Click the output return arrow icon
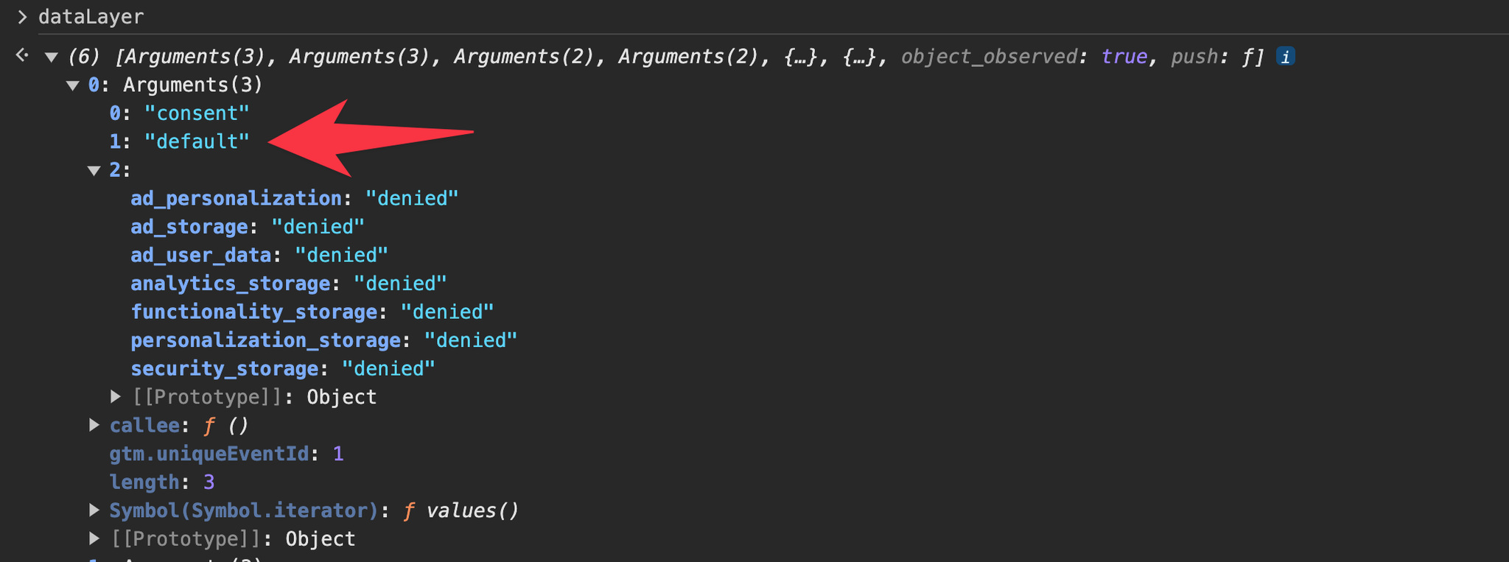The height and width of the screenshot is (562, 1509). click(22, 55)
